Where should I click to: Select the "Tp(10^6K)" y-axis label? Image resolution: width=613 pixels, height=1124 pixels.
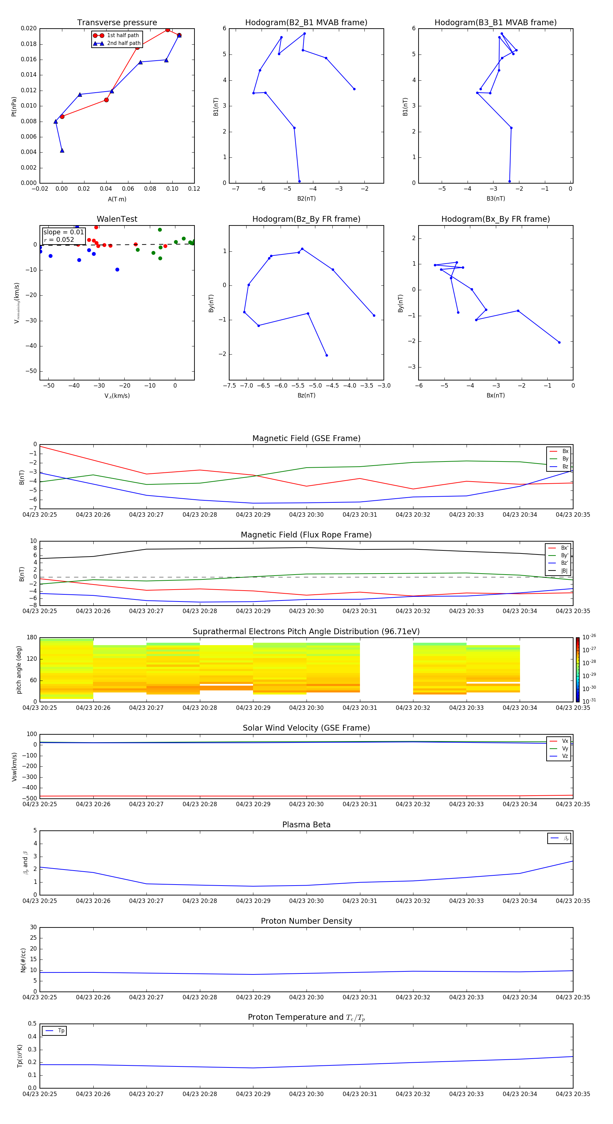[20, 1056]
